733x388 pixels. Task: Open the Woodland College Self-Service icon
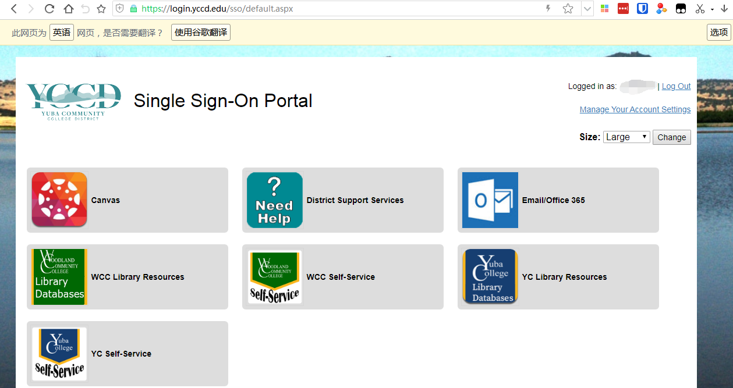click(275, 276)
